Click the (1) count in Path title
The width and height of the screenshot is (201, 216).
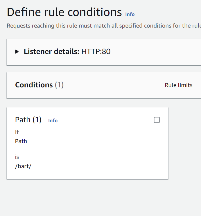click(37, 120)
